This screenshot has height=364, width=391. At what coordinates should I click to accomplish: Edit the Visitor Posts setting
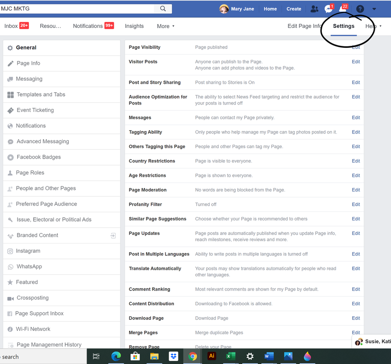355,62
